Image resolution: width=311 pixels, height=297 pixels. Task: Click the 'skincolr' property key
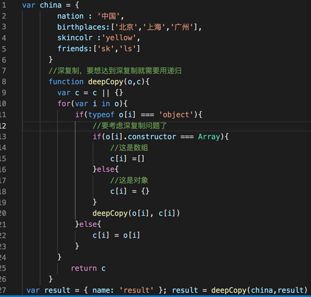pos(75,38)
